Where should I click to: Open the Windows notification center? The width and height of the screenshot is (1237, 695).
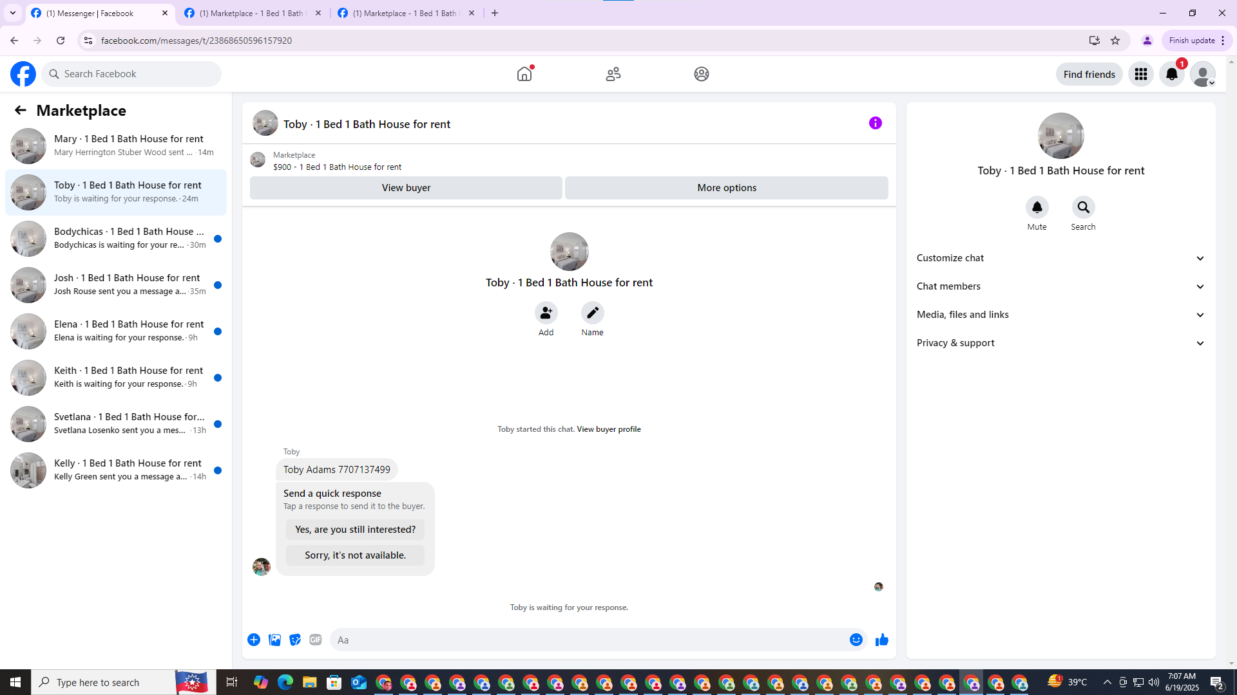pyautogui.click(x=1217, y=682)
